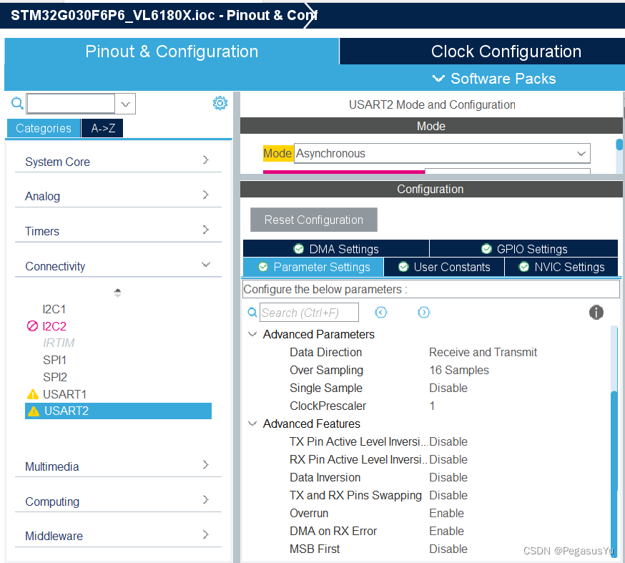Viewport: 625px width, 563px height.
Task: Click Data Inversion value Disable
Action: point(448,477)
